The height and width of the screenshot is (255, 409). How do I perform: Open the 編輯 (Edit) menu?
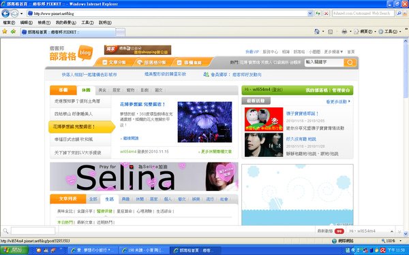tap(27, 22)
